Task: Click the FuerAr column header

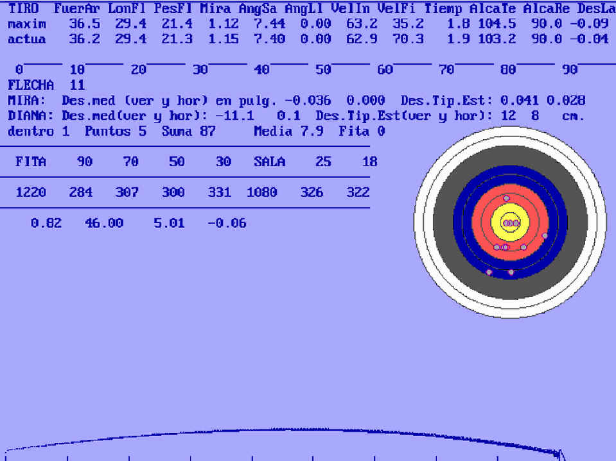Action: point(76,8)
